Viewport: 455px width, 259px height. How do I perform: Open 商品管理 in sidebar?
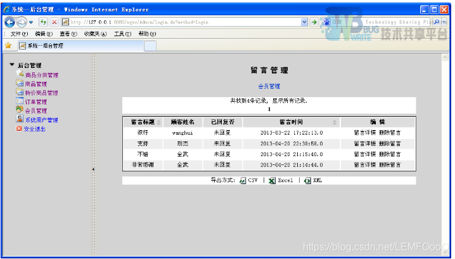point(36,84)
